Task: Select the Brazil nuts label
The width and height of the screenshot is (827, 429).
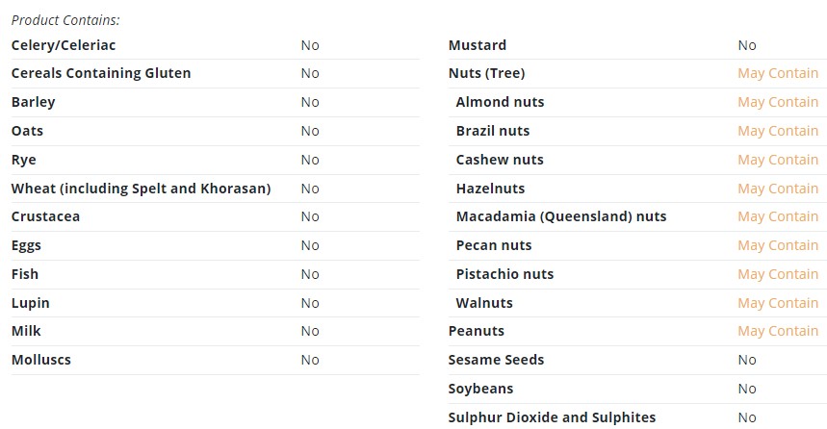Action: tap(493, 131)
